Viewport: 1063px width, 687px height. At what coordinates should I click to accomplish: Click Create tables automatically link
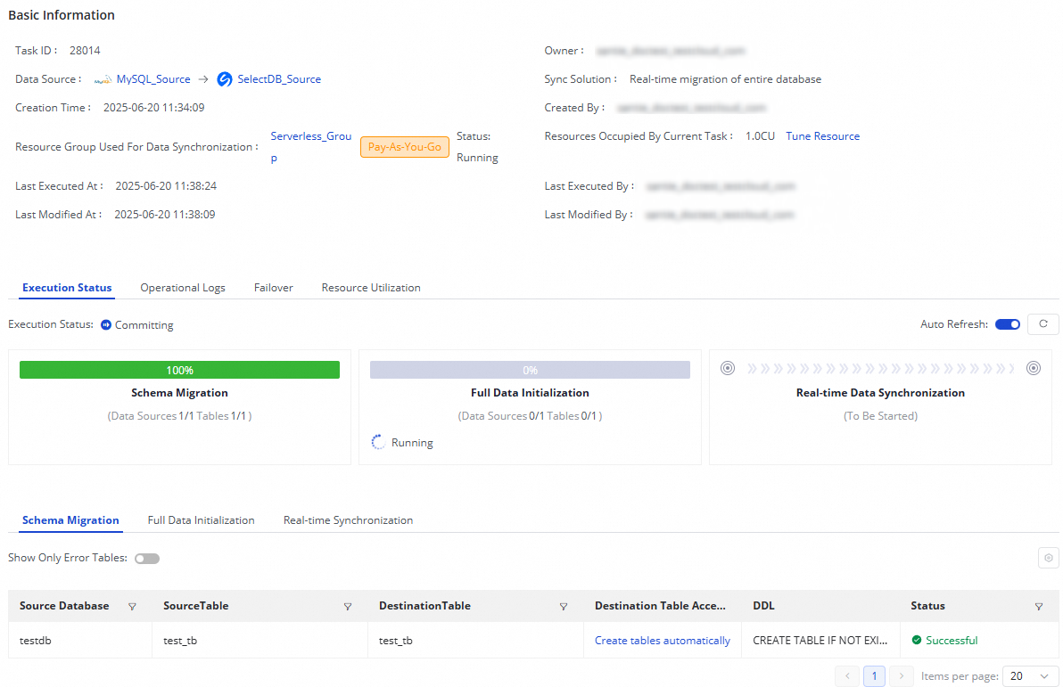click(x=663, y=641)
